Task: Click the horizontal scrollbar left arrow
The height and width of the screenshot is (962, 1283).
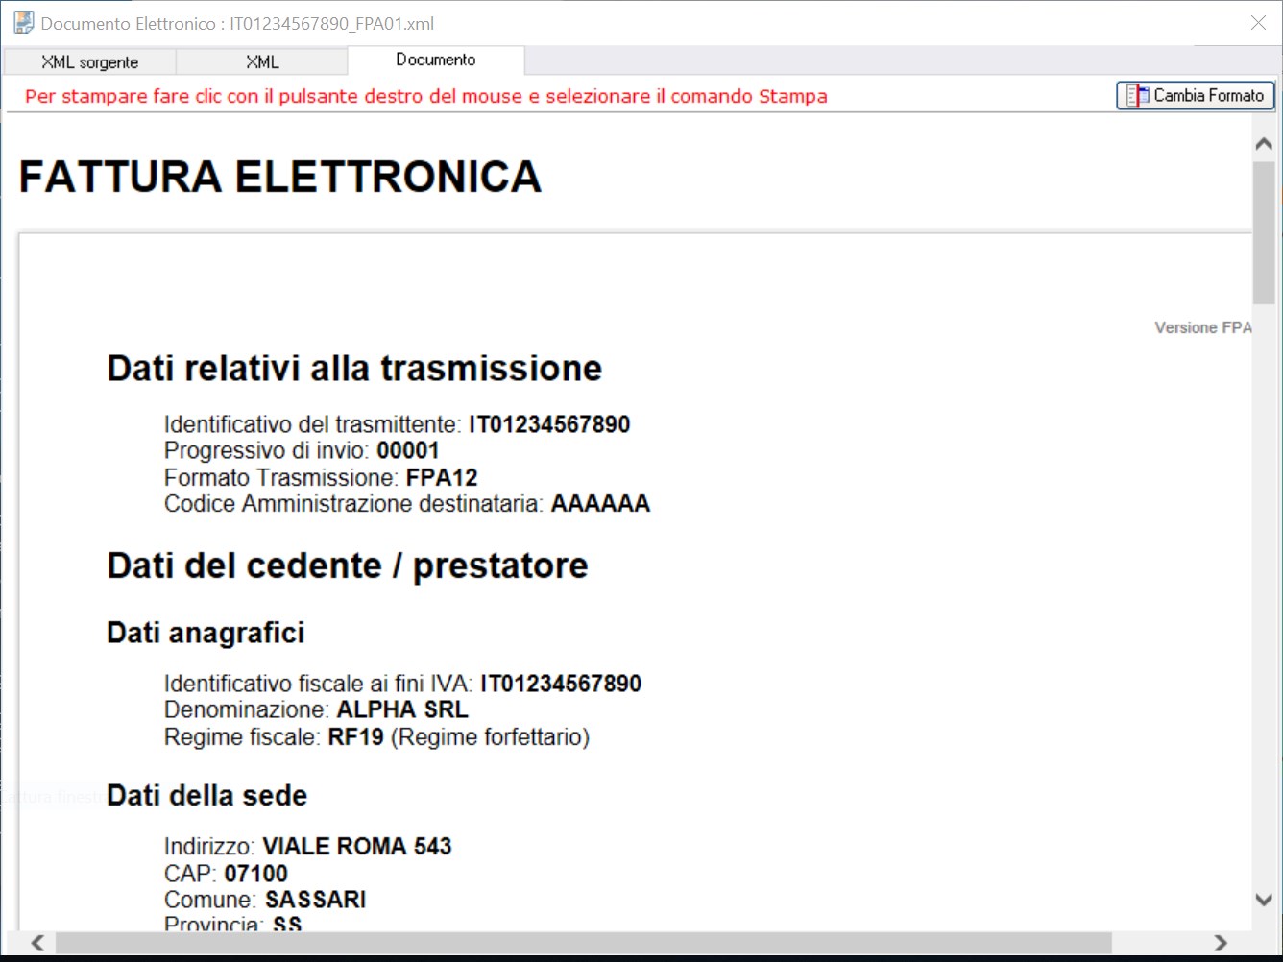Action: pyautogui.click(x=37, y=942)
